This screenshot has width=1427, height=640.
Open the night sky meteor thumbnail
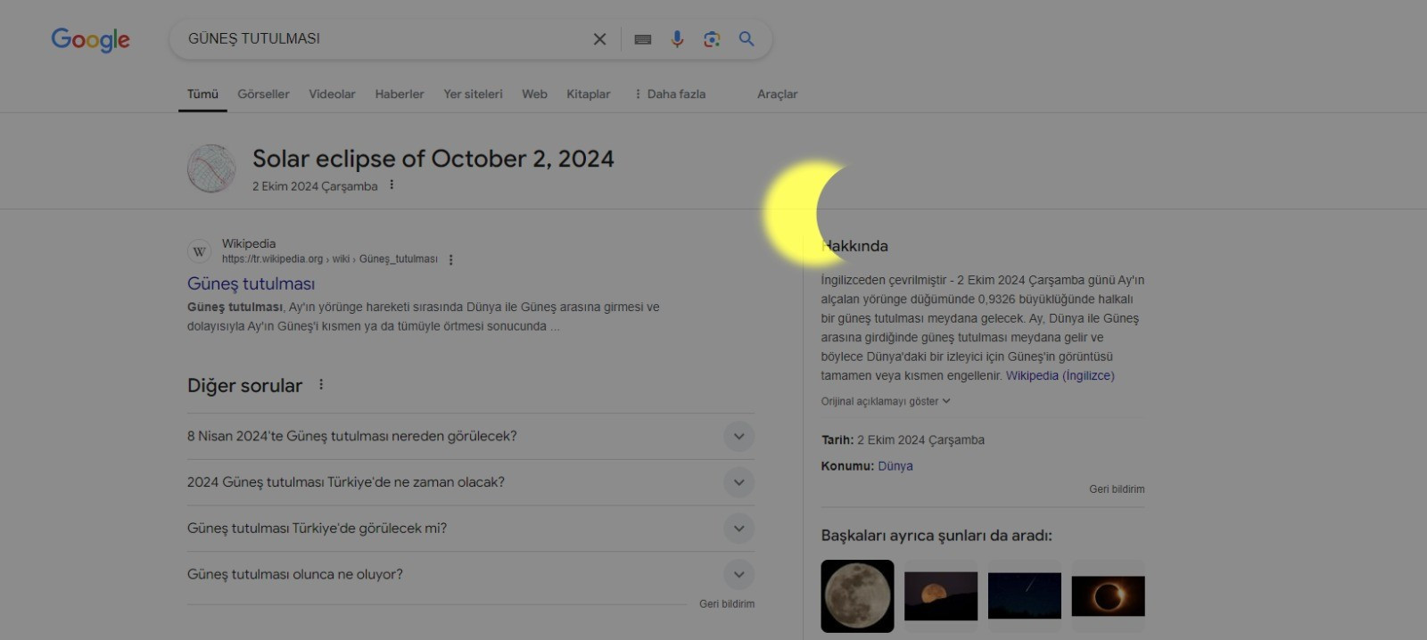(x=1025, y=596)
